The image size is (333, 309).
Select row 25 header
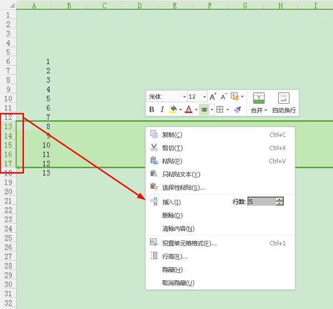point(8,238)
